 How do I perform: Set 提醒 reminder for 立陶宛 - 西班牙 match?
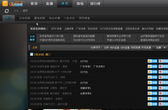152,88
